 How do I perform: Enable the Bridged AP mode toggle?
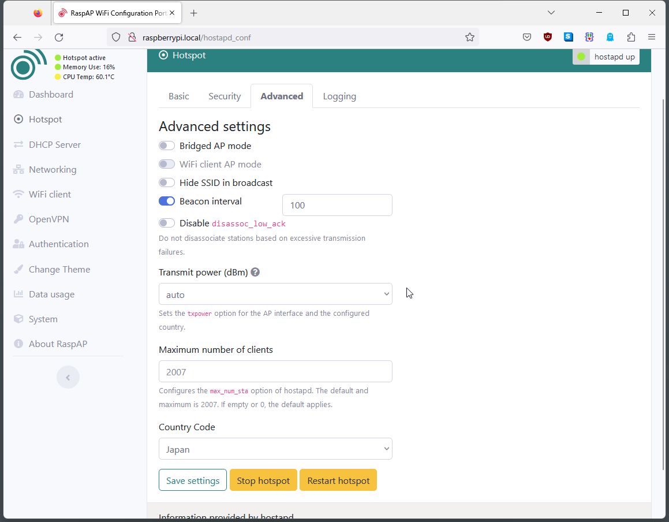[x=167, y=146]
